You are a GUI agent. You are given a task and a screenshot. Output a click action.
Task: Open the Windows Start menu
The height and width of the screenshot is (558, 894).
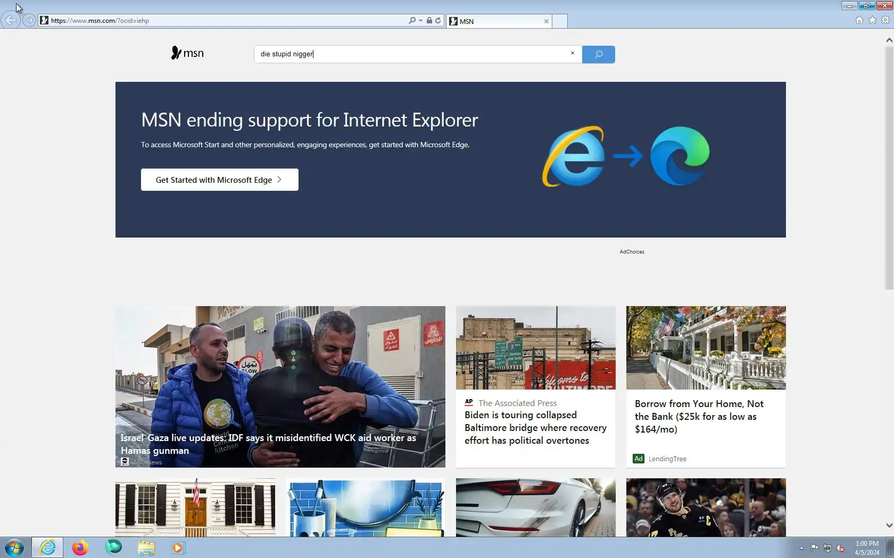(x=14, y=547)
